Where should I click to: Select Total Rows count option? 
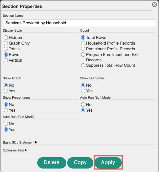click(83, 38)
